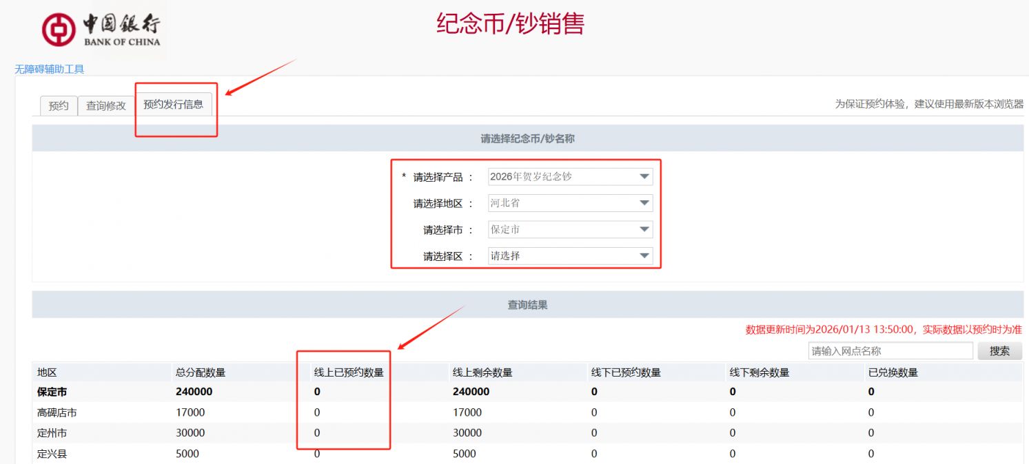This screenshot has height=464, width=1029.
Task: Click the 线上已预约数量 column header
Action: tap(349, 372)
